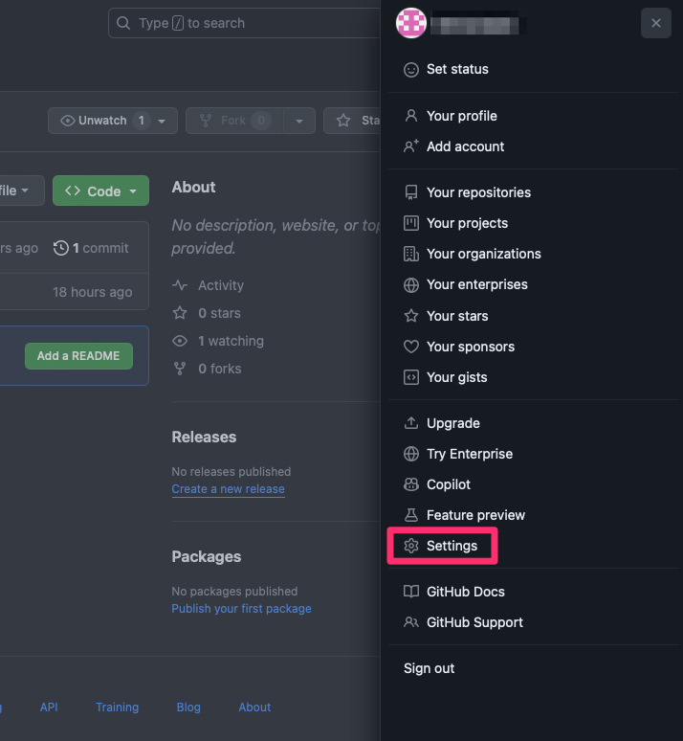Follow Publish your first package link
683x741 pixels.
[x=241, y=609]
